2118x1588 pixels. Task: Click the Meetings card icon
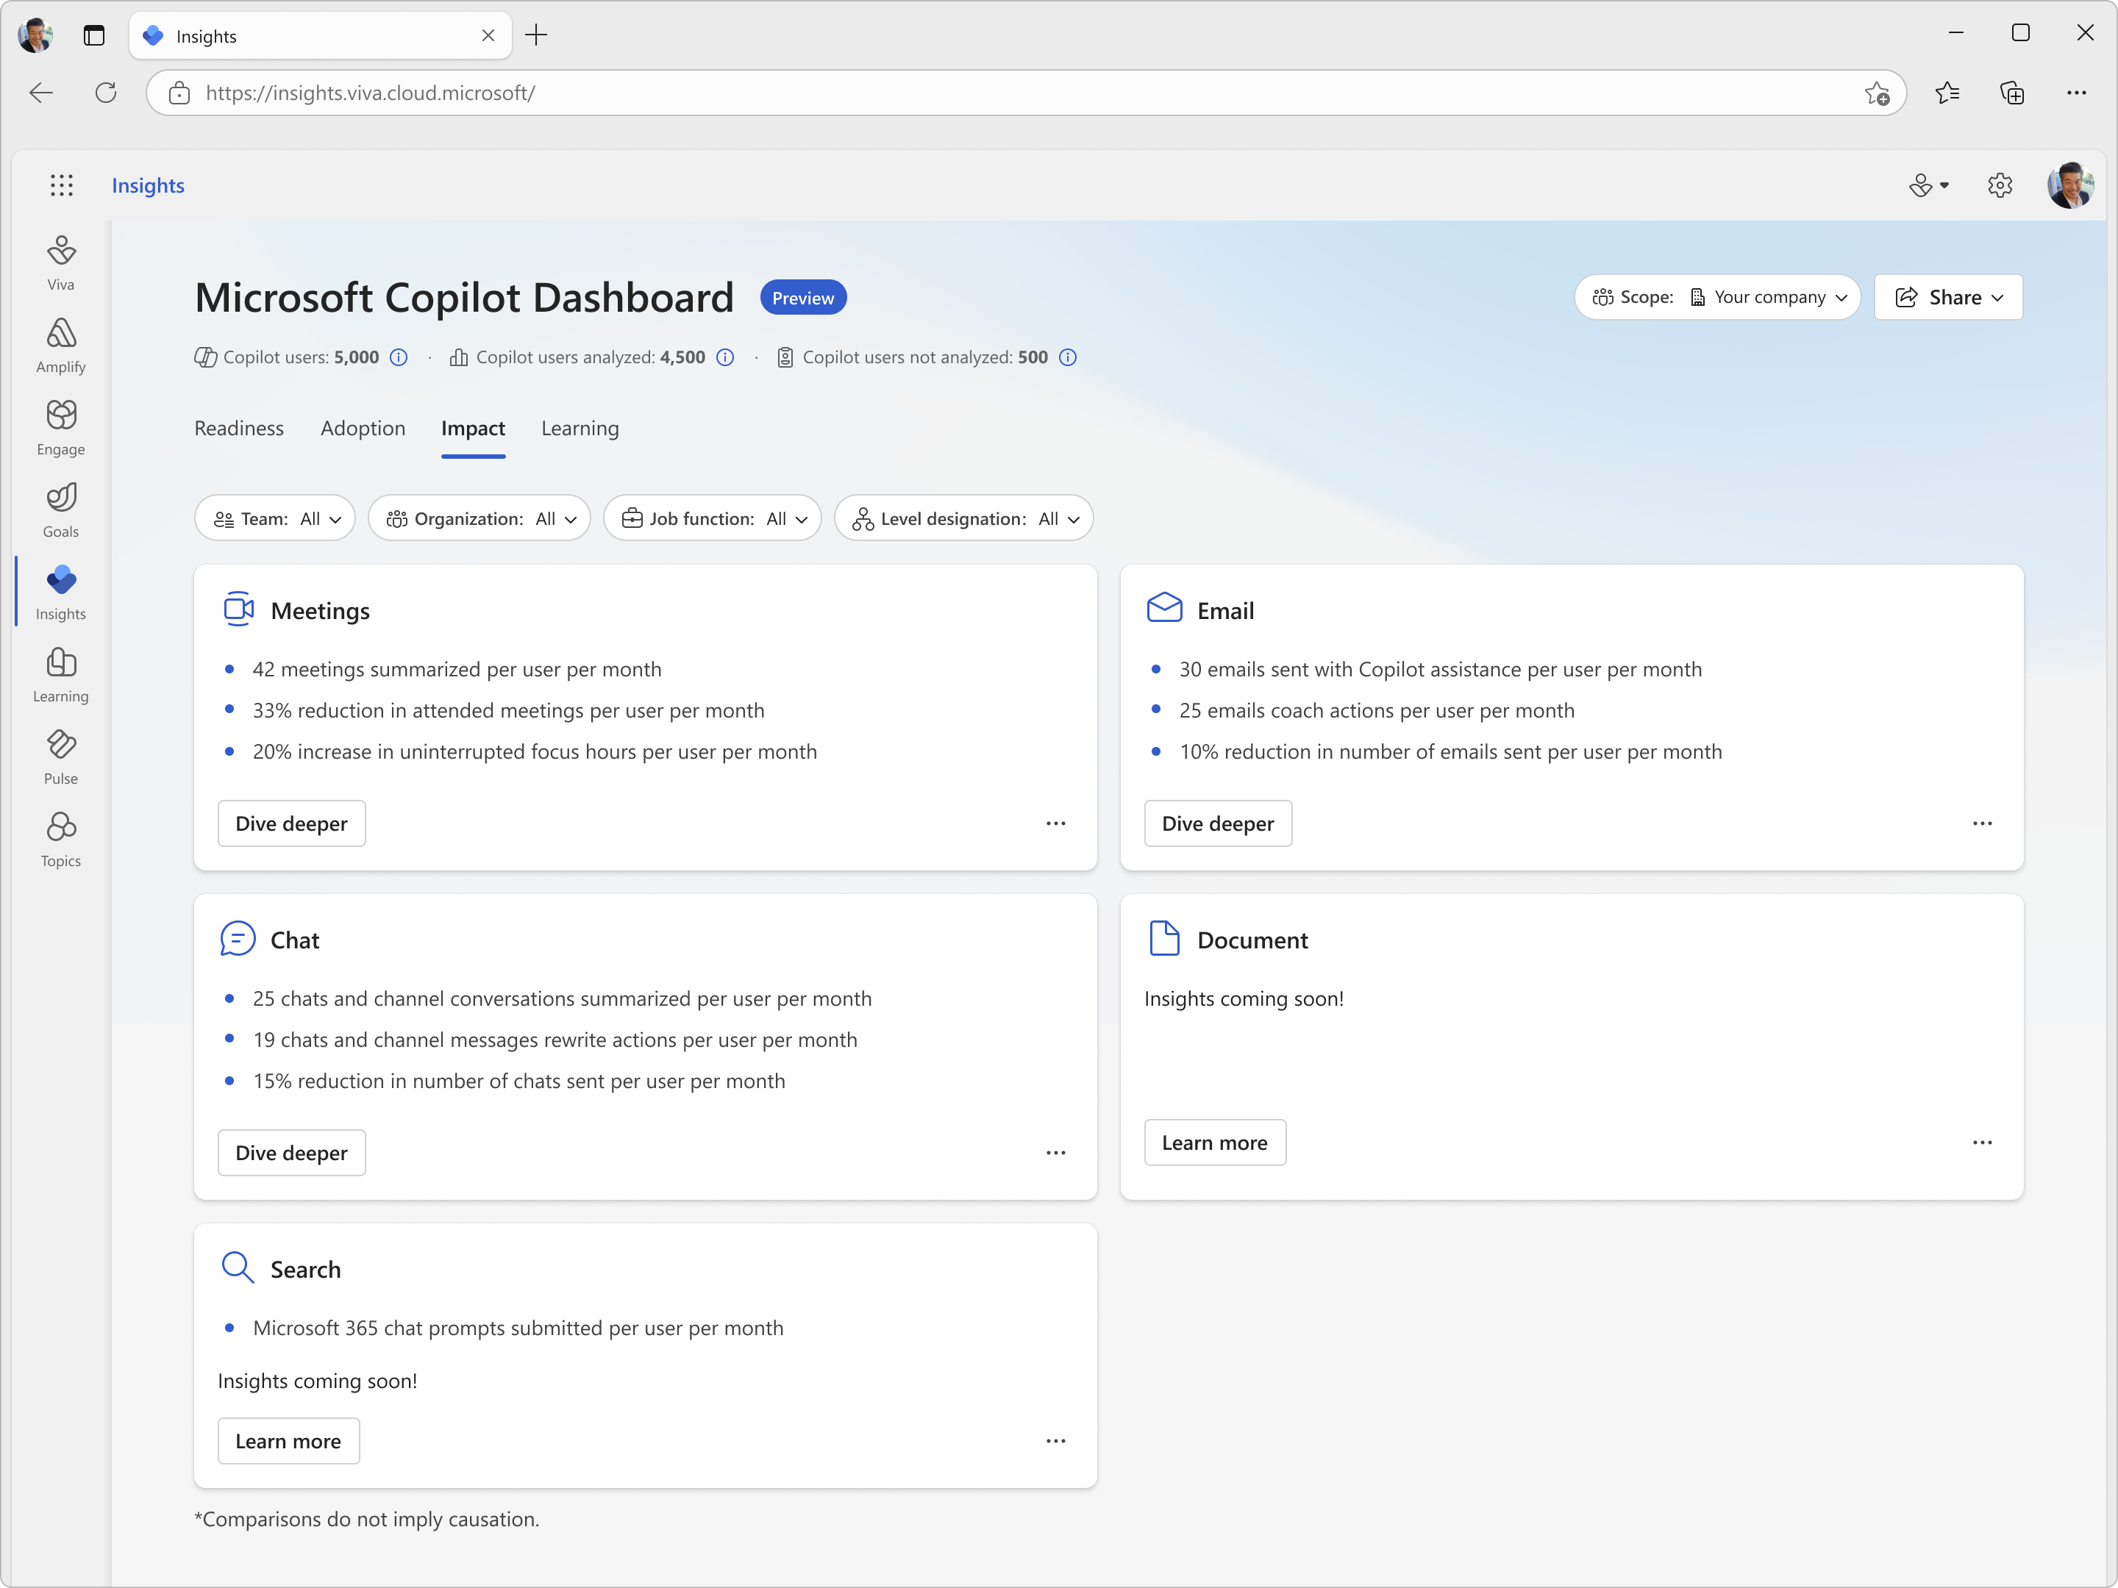[238, 609]
